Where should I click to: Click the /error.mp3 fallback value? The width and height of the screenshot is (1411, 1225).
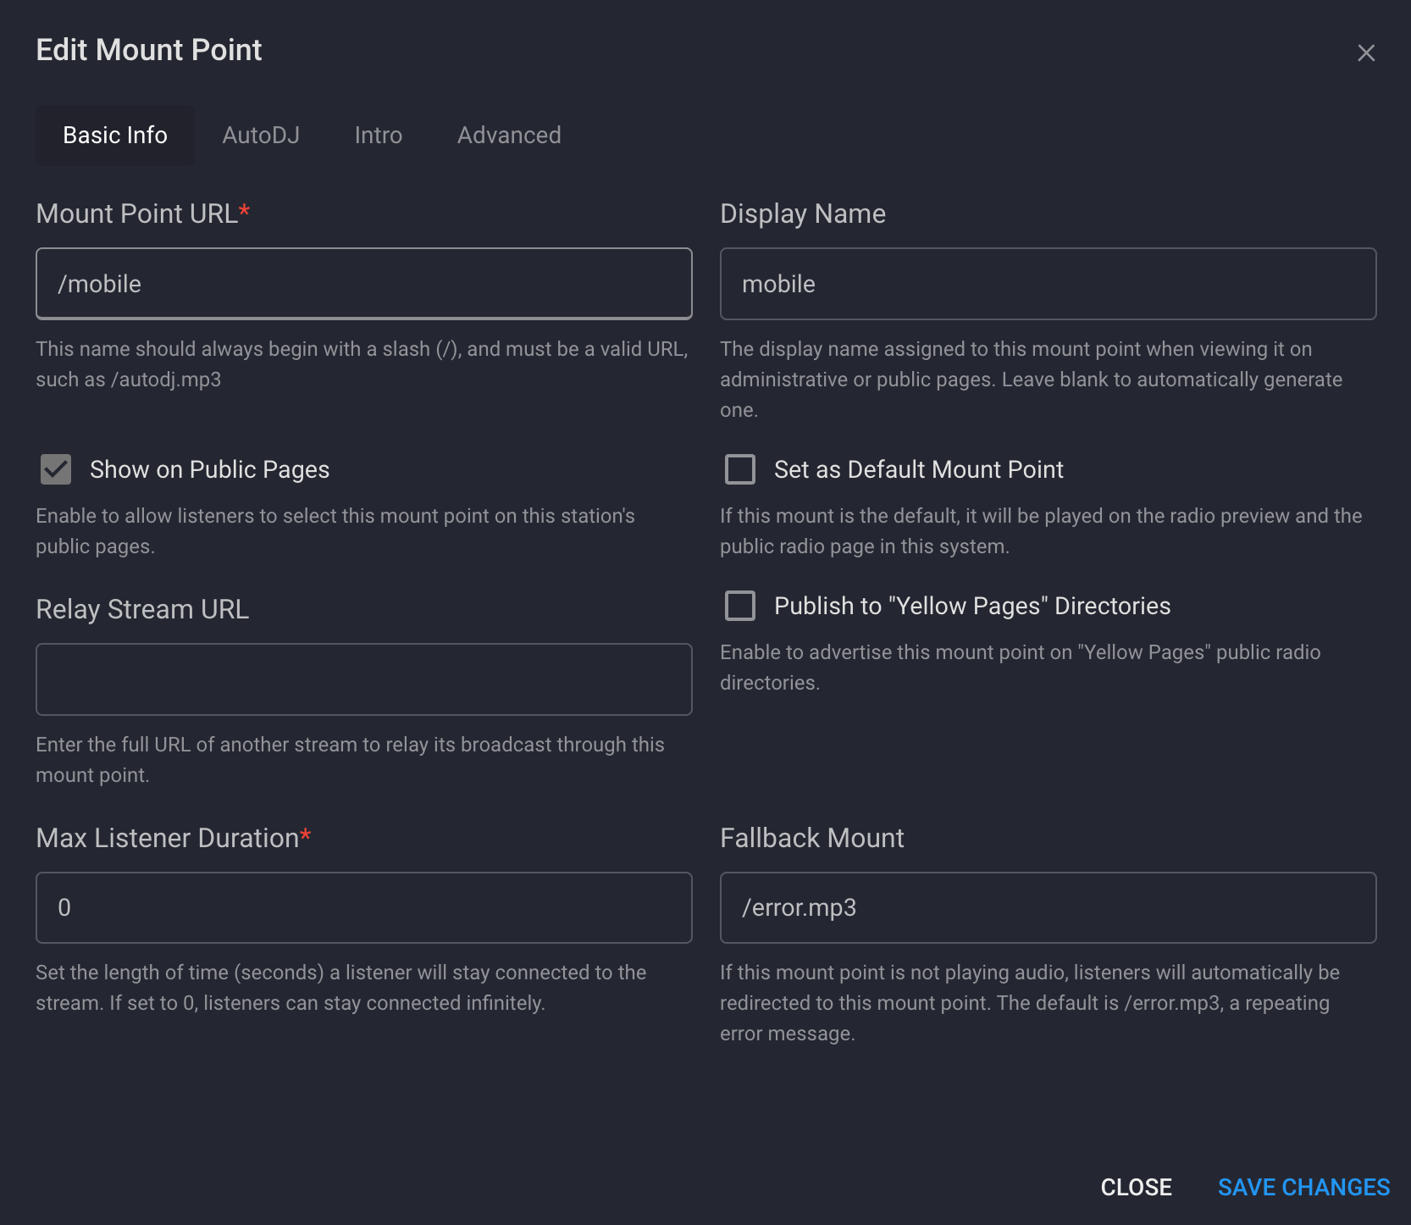tap(800, 907)
